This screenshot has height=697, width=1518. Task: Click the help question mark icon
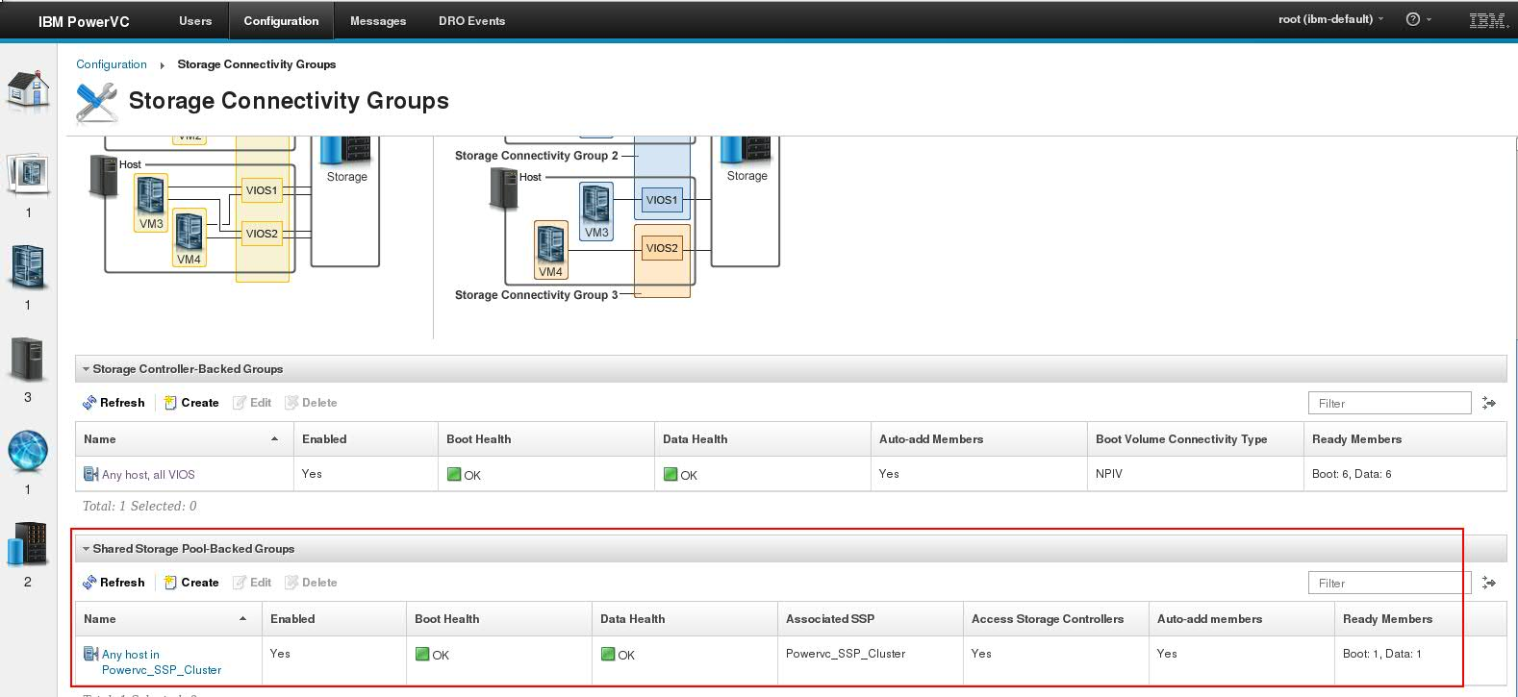1413,19
